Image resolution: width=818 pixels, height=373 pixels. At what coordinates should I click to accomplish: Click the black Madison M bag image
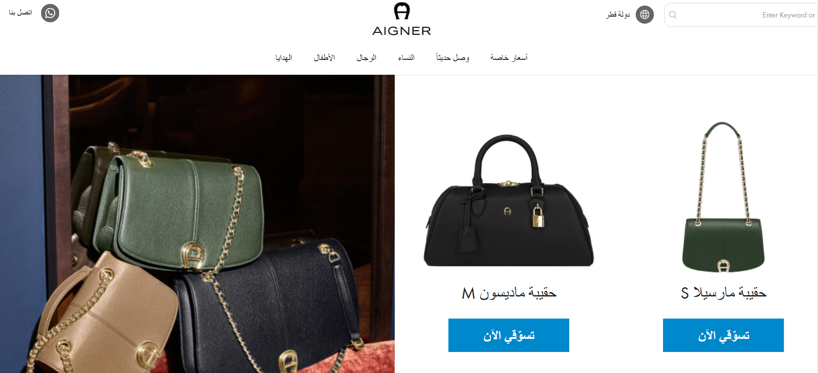click(509, 200)
